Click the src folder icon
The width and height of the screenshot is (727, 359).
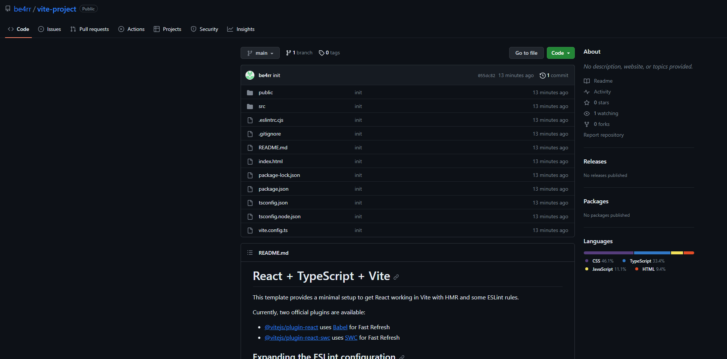pyautogui.click(x=250, y=106)
